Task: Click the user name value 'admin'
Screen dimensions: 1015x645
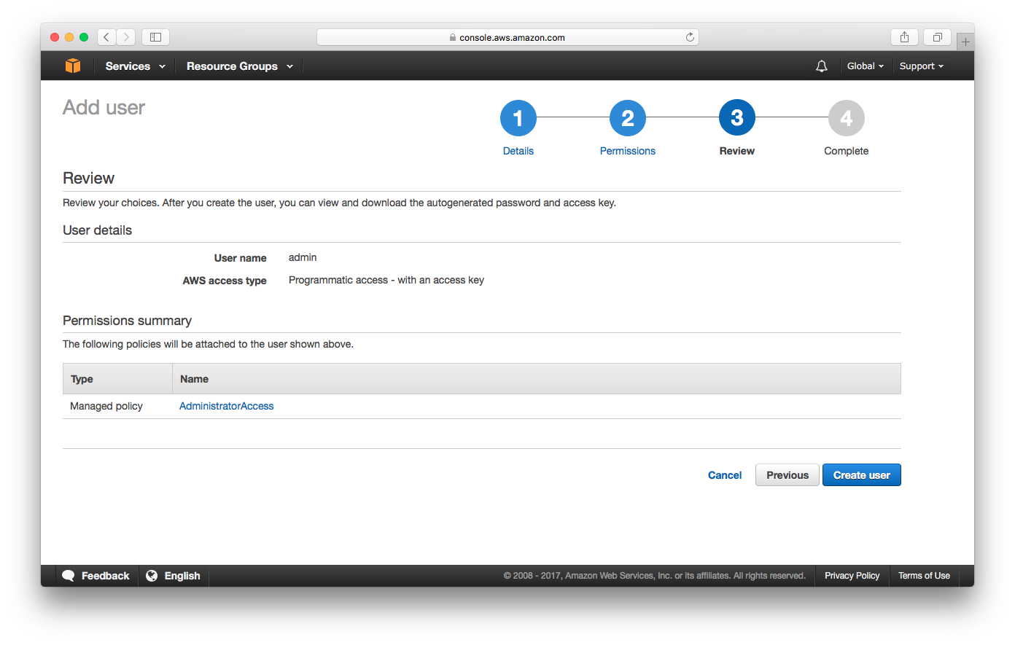Action: click(303, 257)
